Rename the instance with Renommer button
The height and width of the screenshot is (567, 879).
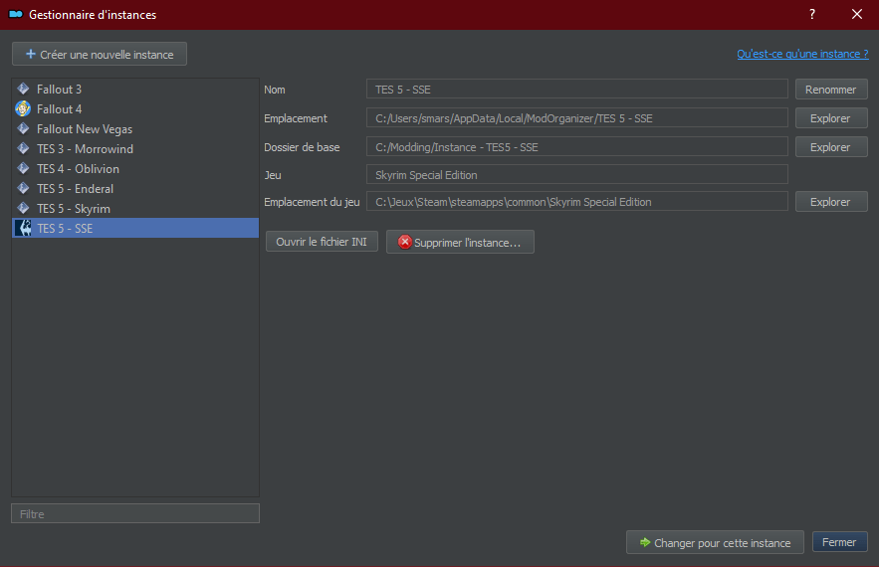tap(831, 90)
